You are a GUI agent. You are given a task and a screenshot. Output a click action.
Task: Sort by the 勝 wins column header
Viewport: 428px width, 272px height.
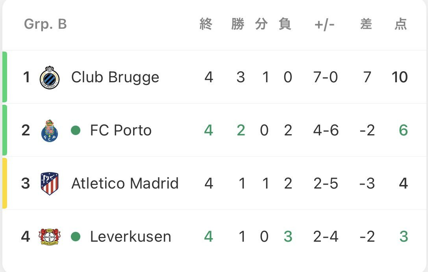pyautogui.click(x=238, y=24)
